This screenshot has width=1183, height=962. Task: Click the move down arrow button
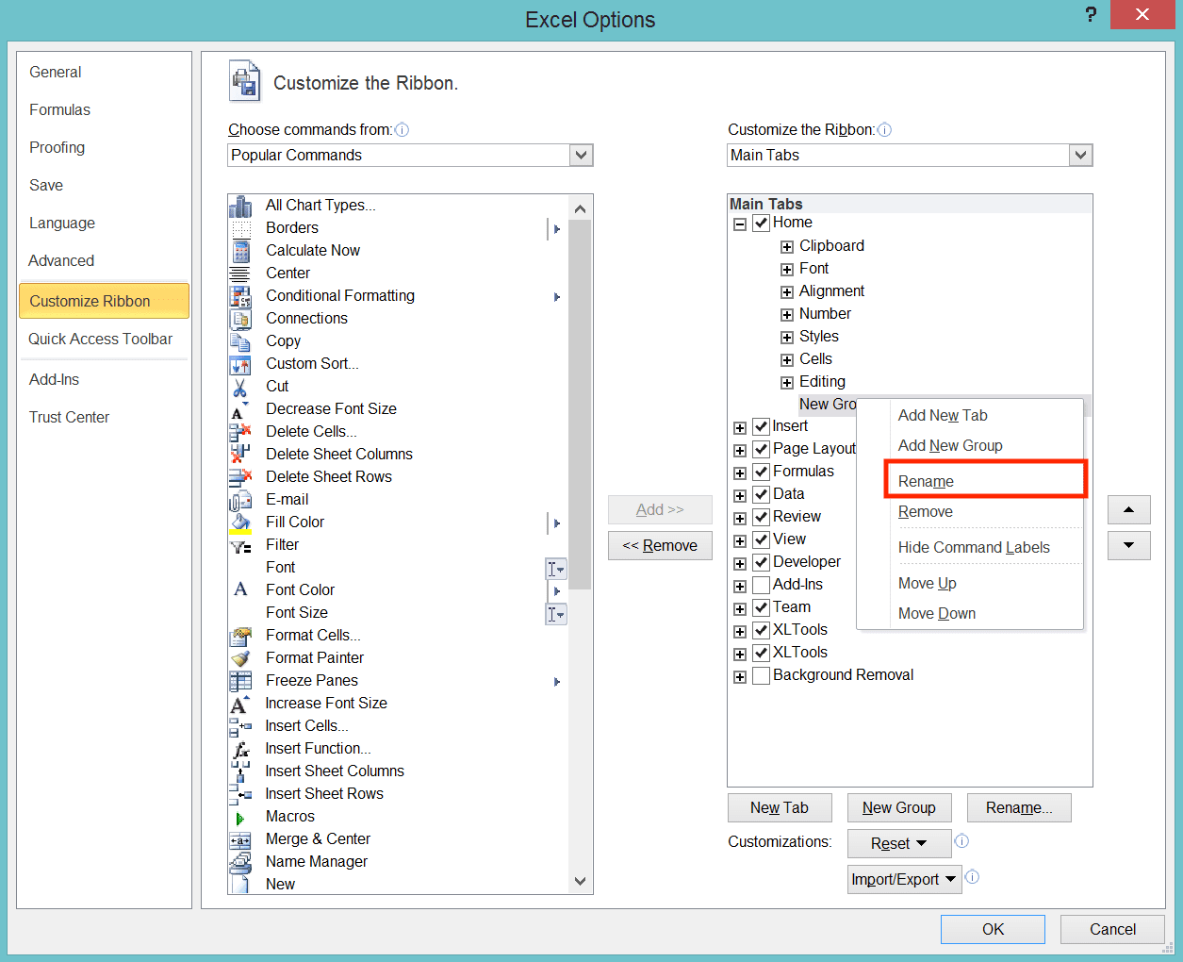[1129, 545]
